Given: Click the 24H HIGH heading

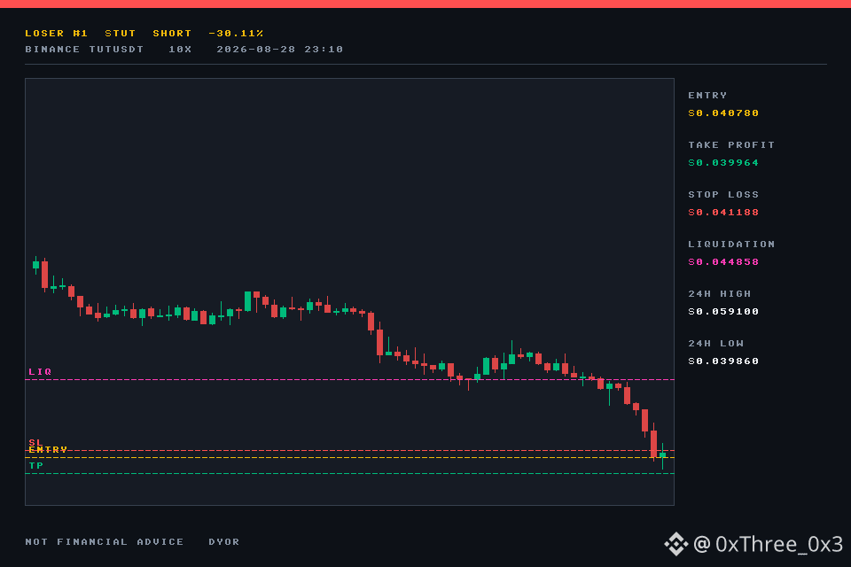Looking at the screenshot, I should 720,294.
